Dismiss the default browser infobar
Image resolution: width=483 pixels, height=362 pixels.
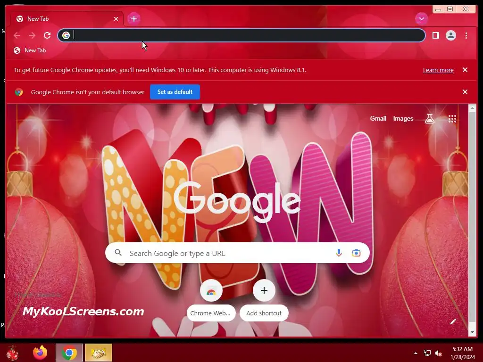coord(465,92)
